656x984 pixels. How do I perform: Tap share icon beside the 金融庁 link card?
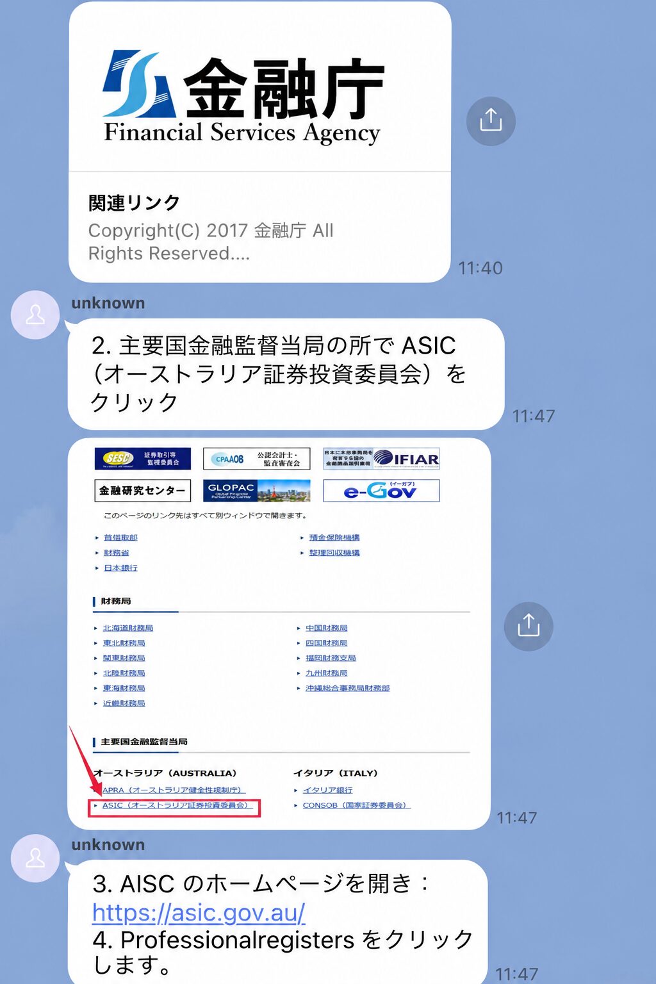491,121
